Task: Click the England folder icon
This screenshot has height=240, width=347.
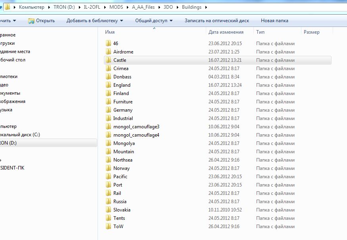Action: 108,85
